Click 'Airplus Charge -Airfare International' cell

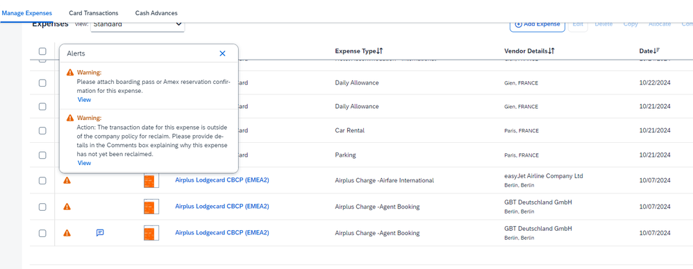tap(385, 180)
